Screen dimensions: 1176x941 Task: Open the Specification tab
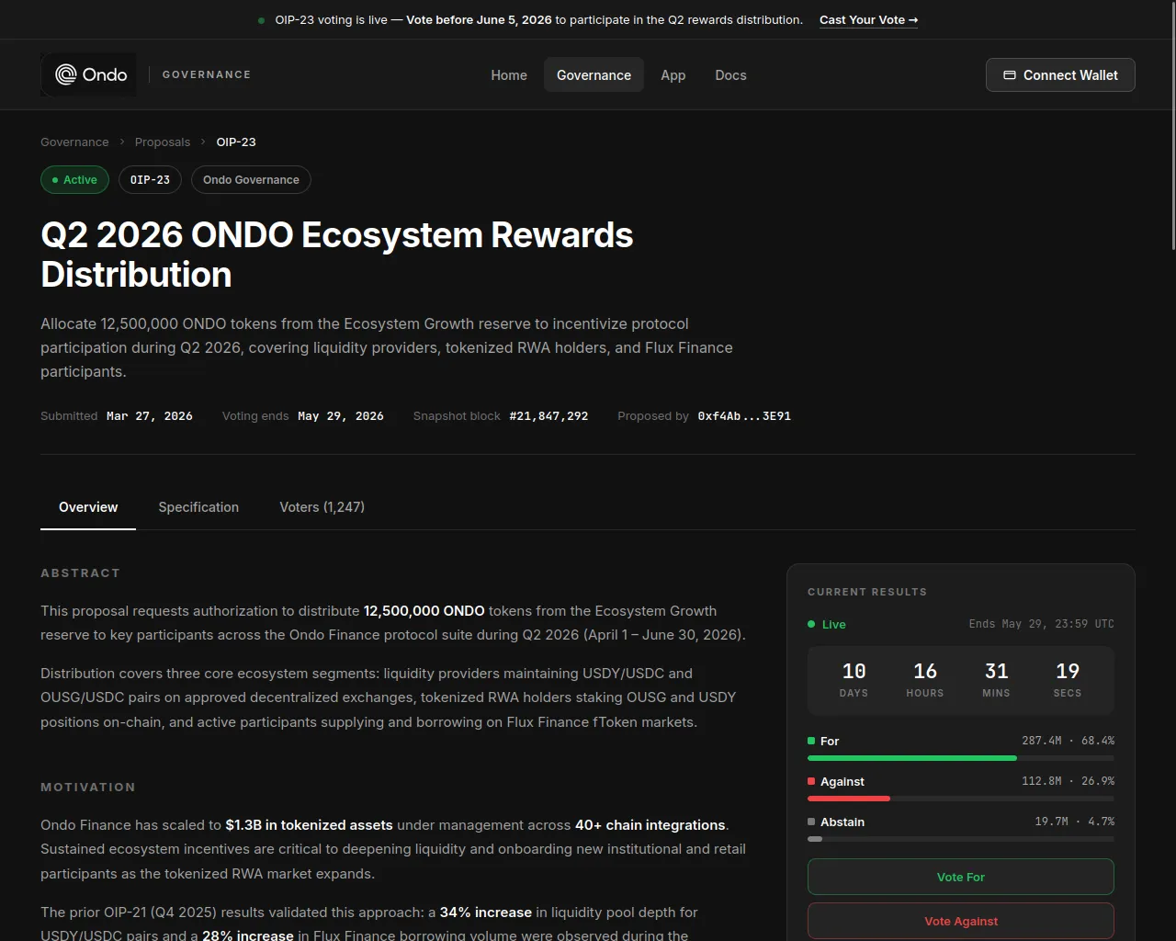pyautogui.click(x=198, y=507)
